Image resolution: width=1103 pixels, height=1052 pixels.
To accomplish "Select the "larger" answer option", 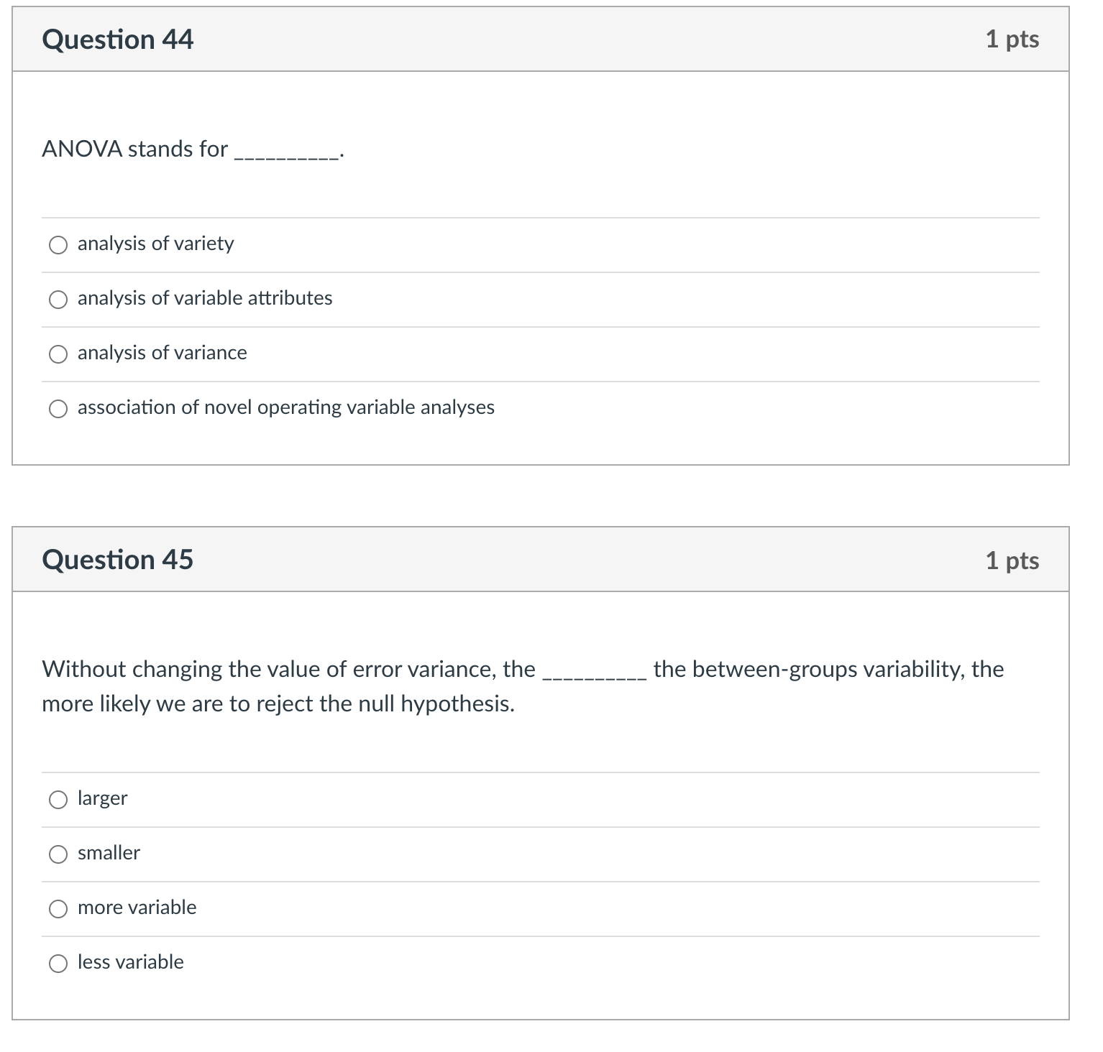I will (59, 799).
